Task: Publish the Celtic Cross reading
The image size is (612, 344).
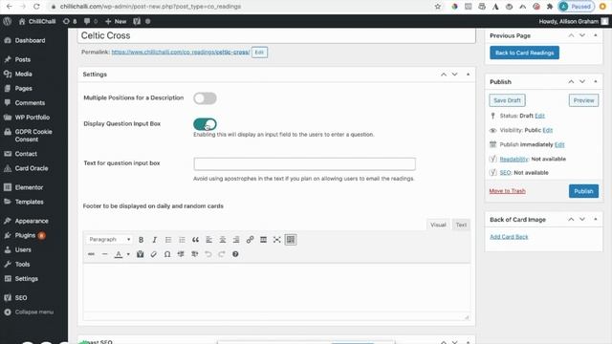Action: (583, 191)
